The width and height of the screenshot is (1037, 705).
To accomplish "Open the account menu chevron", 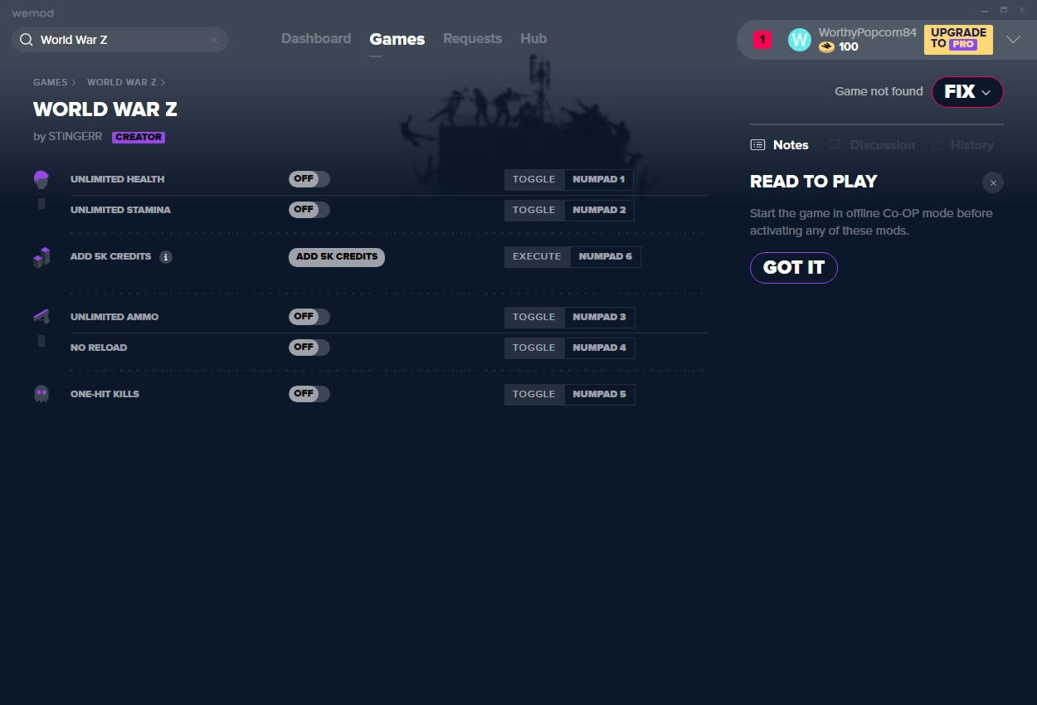I will coord(1013,40).
